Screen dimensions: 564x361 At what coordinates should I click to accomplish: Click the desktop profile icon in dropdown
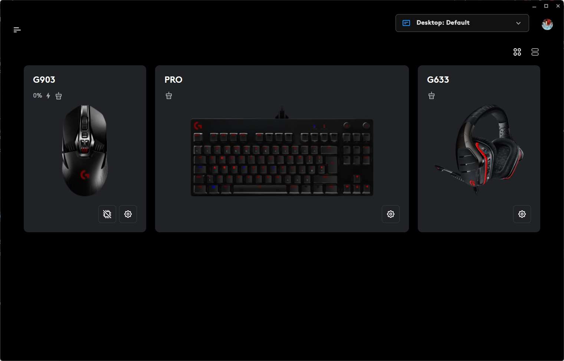(x=406, y=23)
